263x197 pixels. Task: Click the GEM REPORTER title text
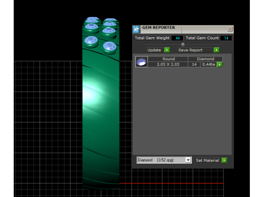[x=158, y=27]
